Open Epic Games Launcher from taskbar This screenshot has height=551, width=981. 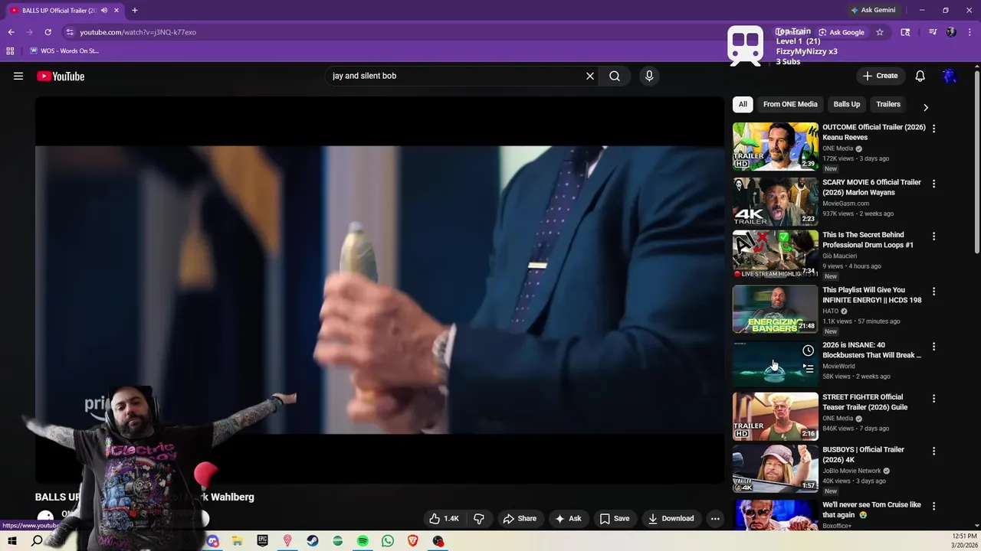click(263, 541)
